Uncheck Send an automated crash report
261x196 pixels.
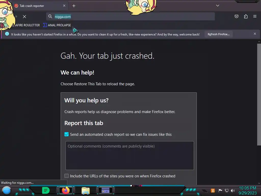click(67, 134)
